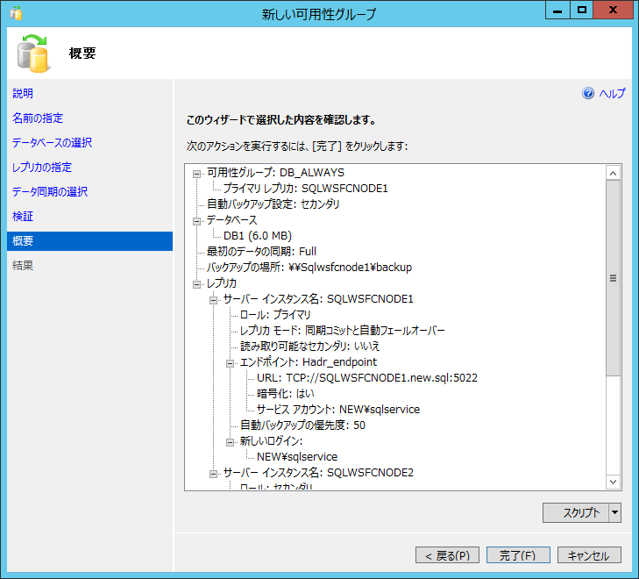Collapse the データベース tree node
Image resolution: width=639 pixels, height=579 pixels.
pos(197,220)
